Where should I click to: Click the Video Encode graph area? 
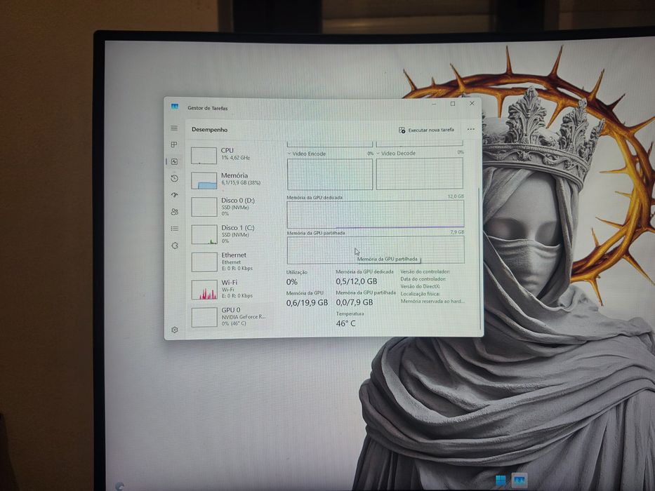[330, 174]
